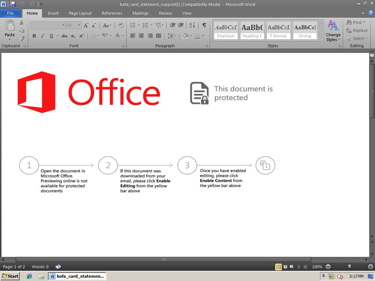The height and width of the screenshot is (281, 375).
Task: Align text left
Action: click(133, 36)
